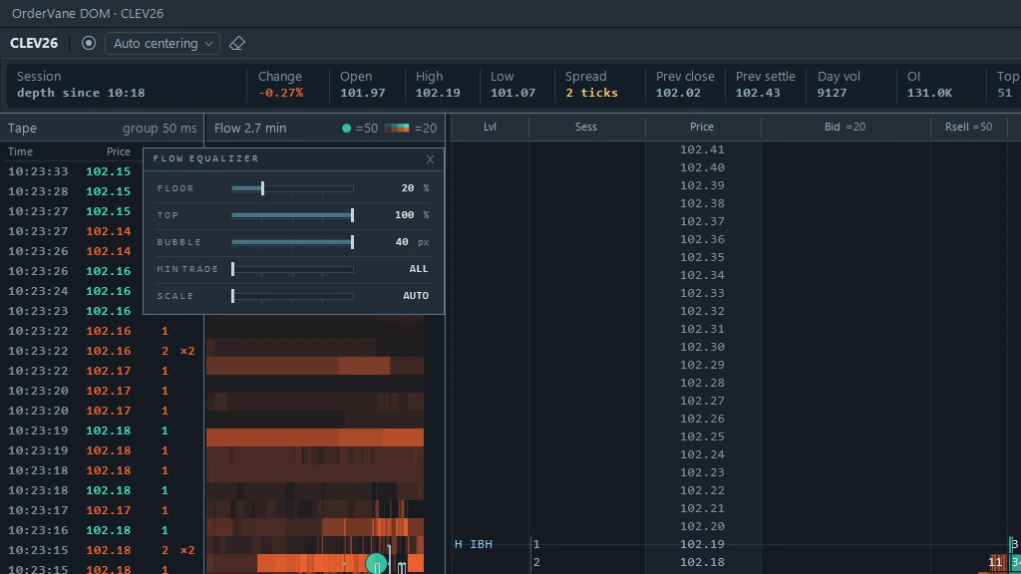Click the eraser clear icon
The image size is (1021, 574).
(237, 43)
